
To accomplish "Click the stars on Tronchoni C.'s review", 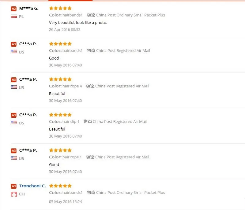I will (x=60, y=186).
